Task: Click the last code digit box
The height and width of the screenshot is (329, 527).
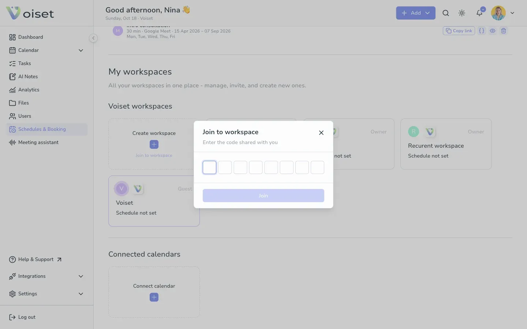Action: pyautogui.click(x=317, y=167)
